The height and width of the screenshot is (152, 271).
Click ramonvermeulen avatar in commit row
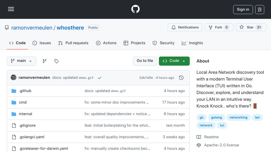tap(14, 78)
